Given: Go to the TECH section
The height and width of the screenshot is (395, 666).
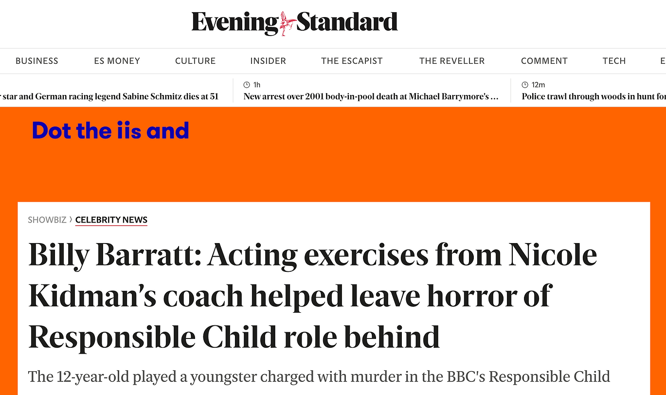Looking at the screenshot, I should (614, 61).
